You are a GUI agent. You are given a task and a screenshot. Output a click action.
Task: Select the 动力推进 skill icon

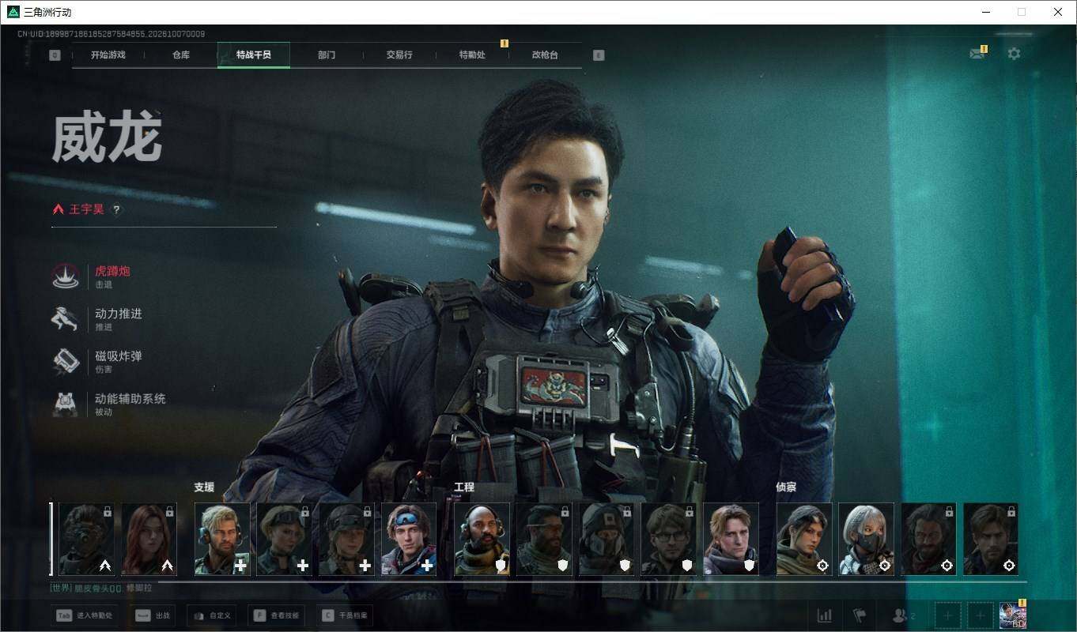[65, 319]
